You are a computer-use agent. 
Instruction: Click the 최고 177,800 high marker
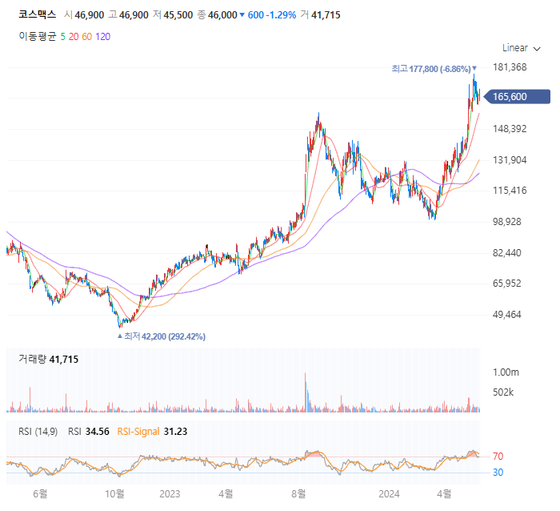pos(434,69)
